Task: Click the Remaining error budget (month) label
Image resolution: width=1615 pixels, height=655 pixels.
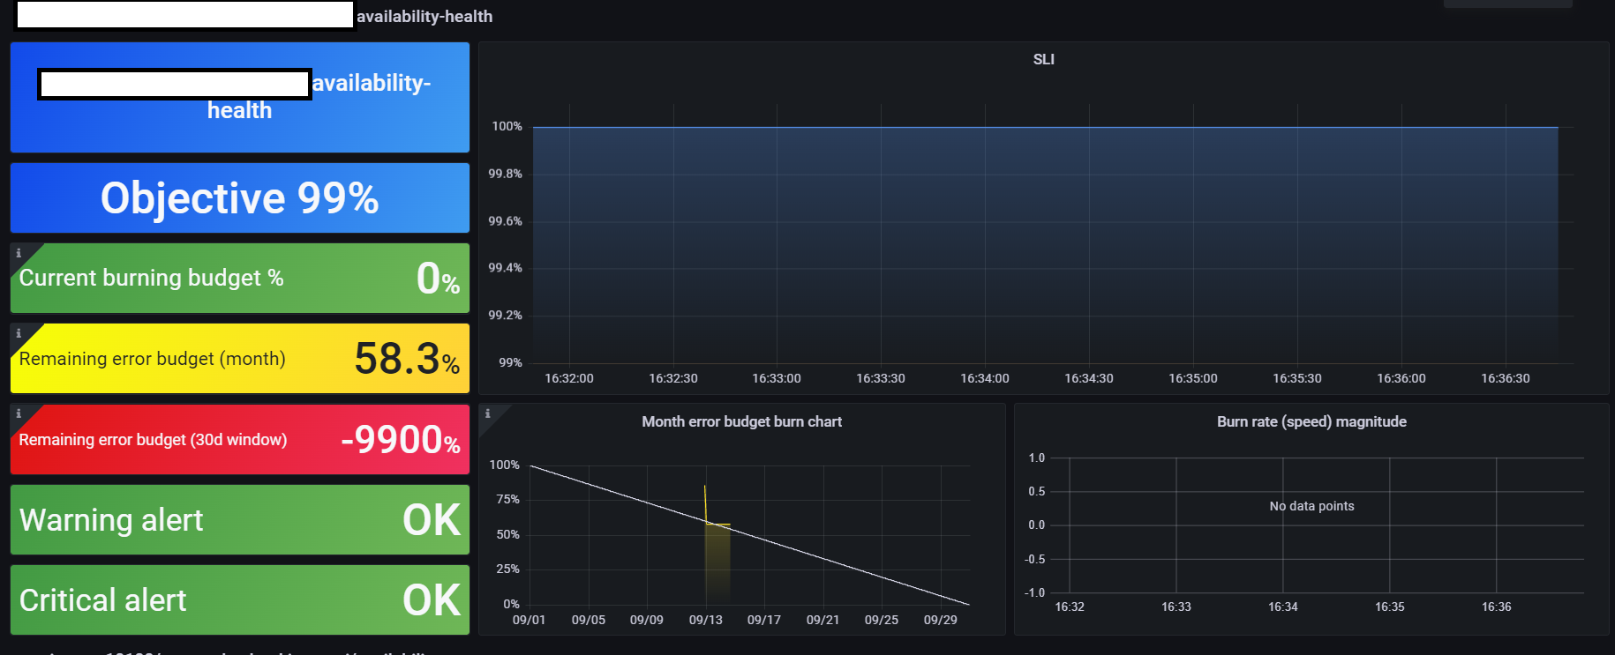Action: click(x=153, y=359)
